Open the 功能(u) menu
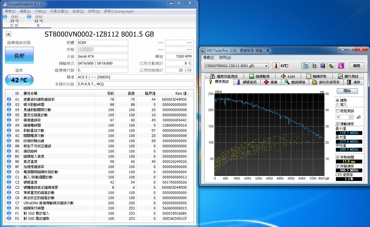Image resolution: width=370 pixels, height=227 pixels. 40,11
